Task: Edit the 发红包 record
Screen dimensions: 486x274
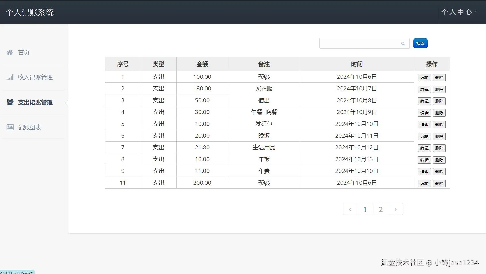Action: tap(424, 125)
